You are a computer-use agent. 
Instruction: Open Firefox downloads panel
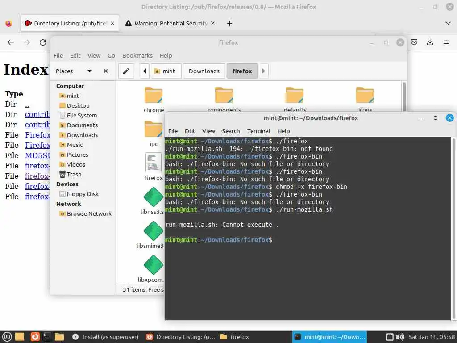(430, 42)
